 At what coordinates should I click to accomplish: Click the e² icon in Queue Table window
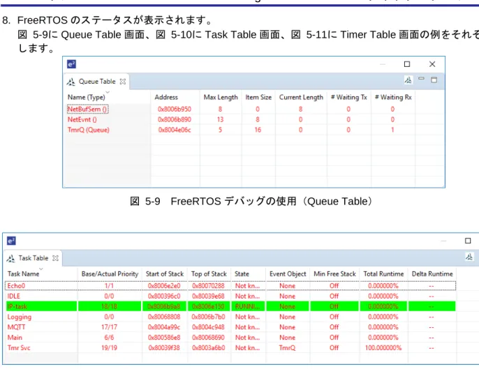click(x=71, y=64)
